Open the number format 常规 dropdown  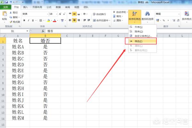pyautogui.click(x=179, y=14)
